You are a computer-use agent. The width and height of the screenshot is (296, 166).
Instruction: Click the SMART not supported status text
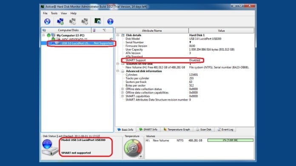[76, 153]
